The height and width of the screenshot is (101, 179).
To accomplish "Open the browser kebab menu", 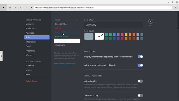I will tap(176, 8).
